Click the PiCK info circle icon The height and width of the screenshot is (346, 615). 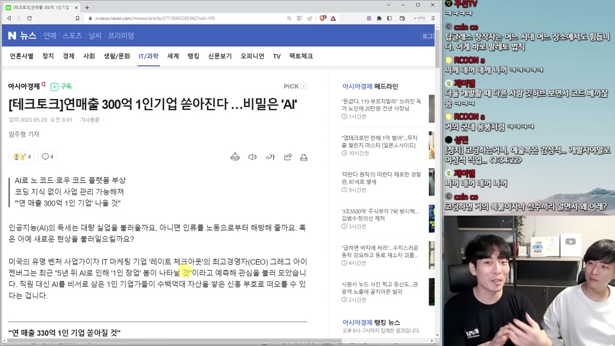tap(304, 86)
